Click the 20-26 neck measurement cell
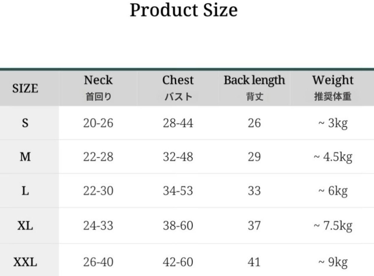 click(98, 123)
